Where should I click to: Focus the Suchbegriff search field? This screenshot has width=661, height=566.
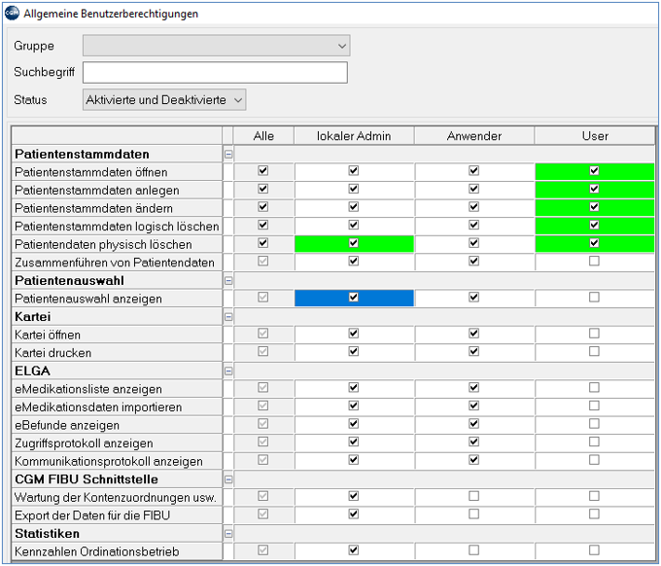pyautogui.click(x=215, y=73)
